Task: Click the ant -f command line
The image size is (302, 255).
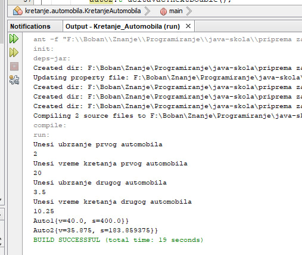Action: tap(167, 39)
